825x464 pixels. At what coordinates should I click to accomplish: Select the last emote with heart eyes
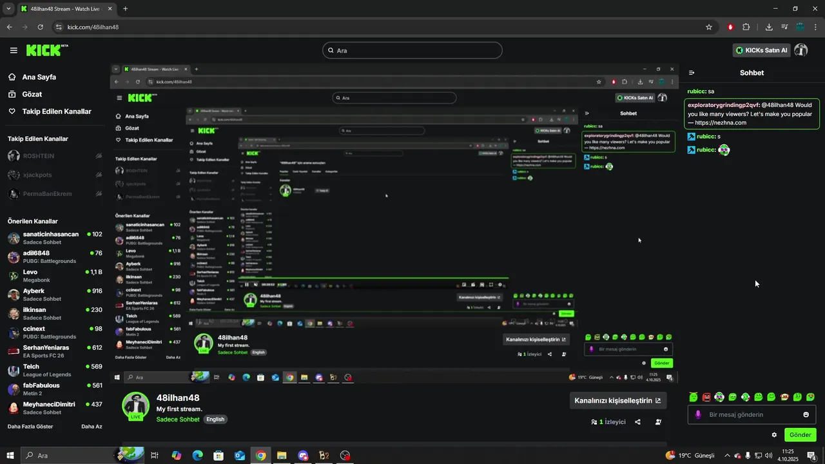(810, 397)
